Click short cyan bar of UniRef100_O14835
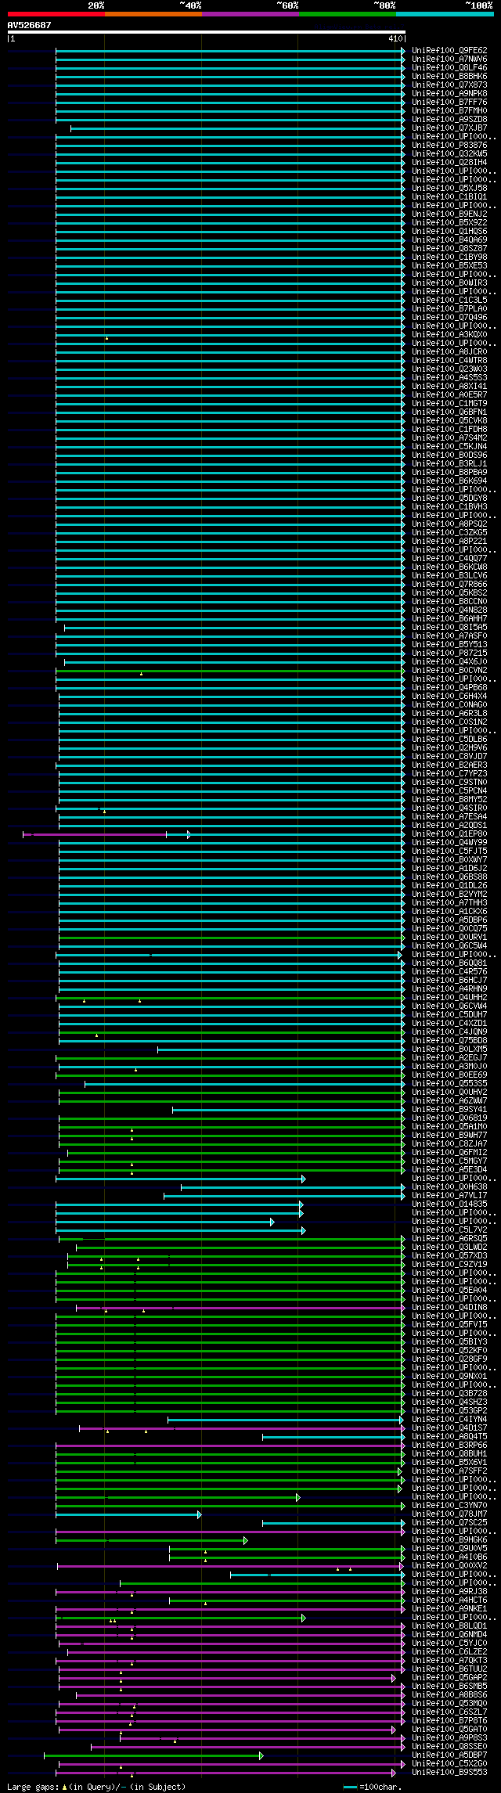 [x=178, y=1204]
